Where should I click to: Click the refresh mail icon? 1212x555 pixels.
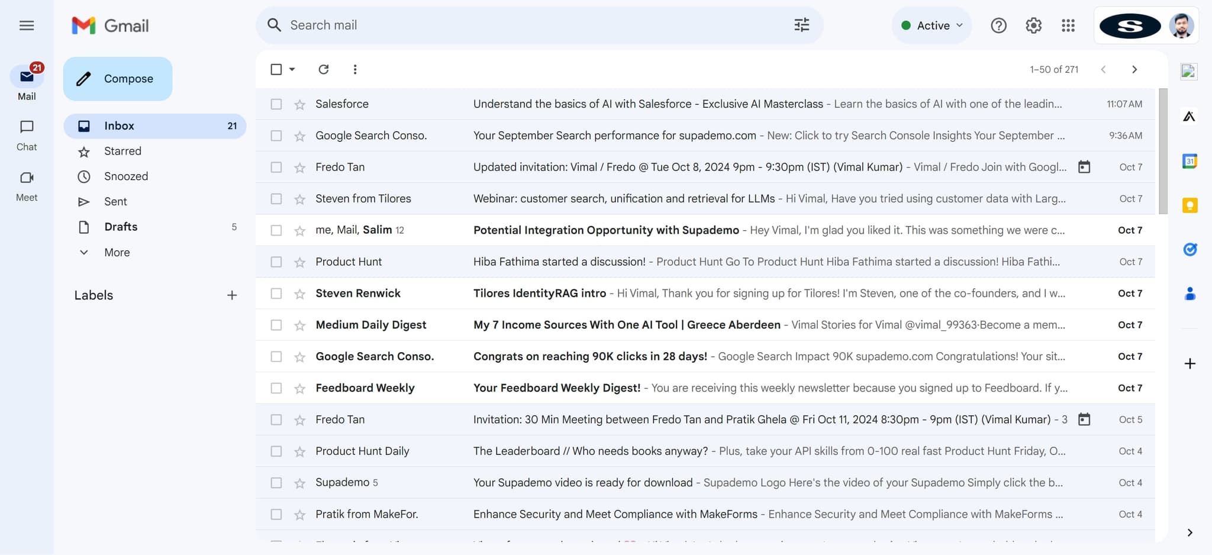coord(323,69)
